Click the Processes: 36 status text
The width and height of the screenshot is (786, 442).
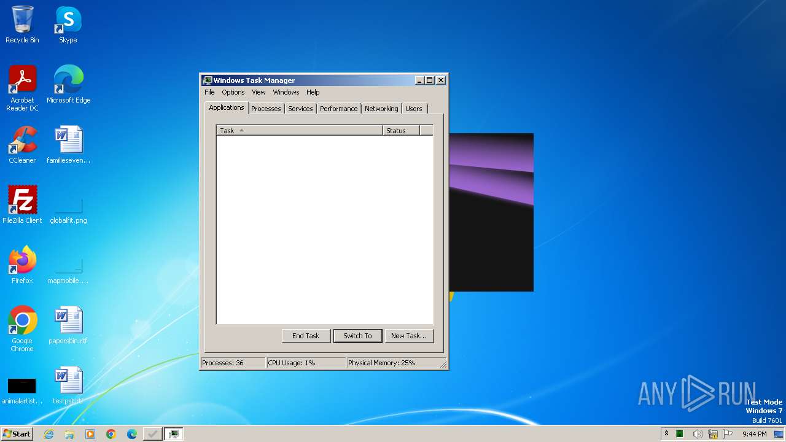pyautogui.click(x=223, y=363)
